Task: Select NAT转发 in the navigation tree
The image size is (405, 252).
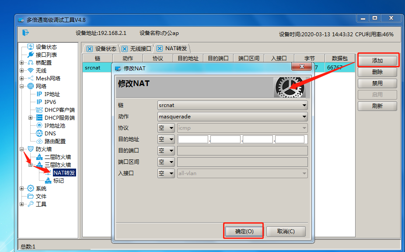Action: coord(64,173)
